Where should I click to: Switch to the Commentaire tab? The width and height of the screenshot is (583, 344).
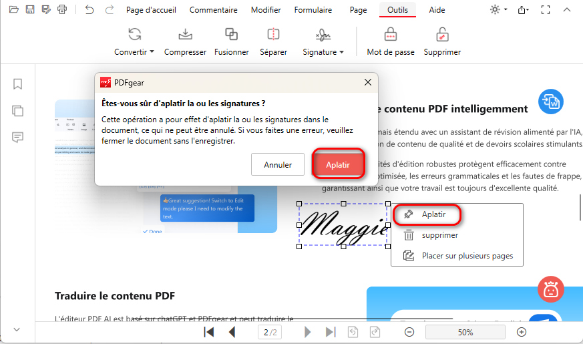coord(214,10)
